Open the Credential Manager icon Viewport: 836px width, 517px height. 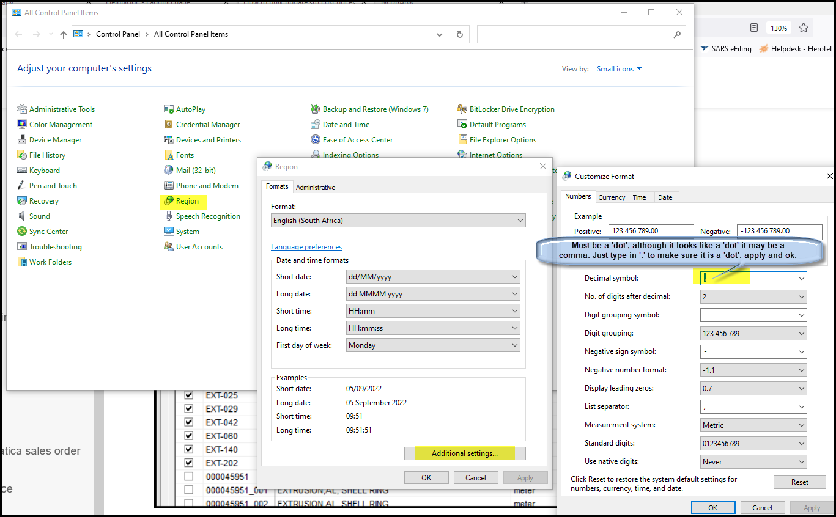169,125
